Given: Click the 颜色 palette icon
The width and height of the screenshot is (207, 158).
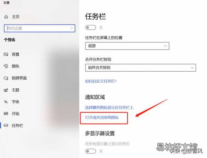Looking at the screenshot, I should pos(6,66).
